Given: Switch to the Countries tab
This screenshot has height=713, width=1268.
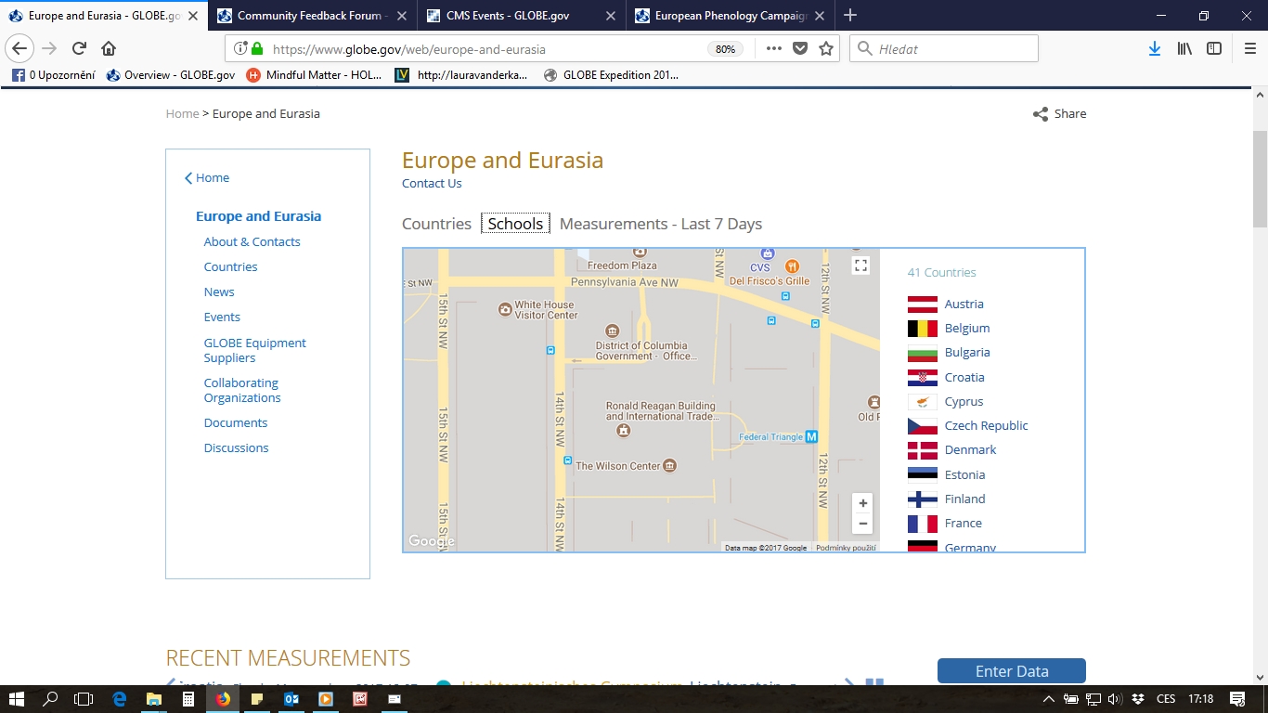Looking at the screenshot, I should point(436,224).
